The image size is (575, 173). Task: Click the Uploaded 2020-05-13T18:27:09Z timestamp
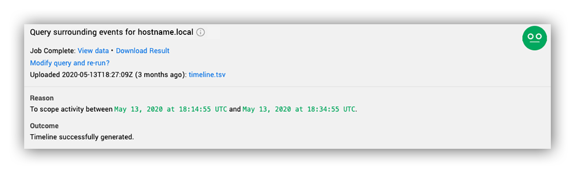point(81,75)
